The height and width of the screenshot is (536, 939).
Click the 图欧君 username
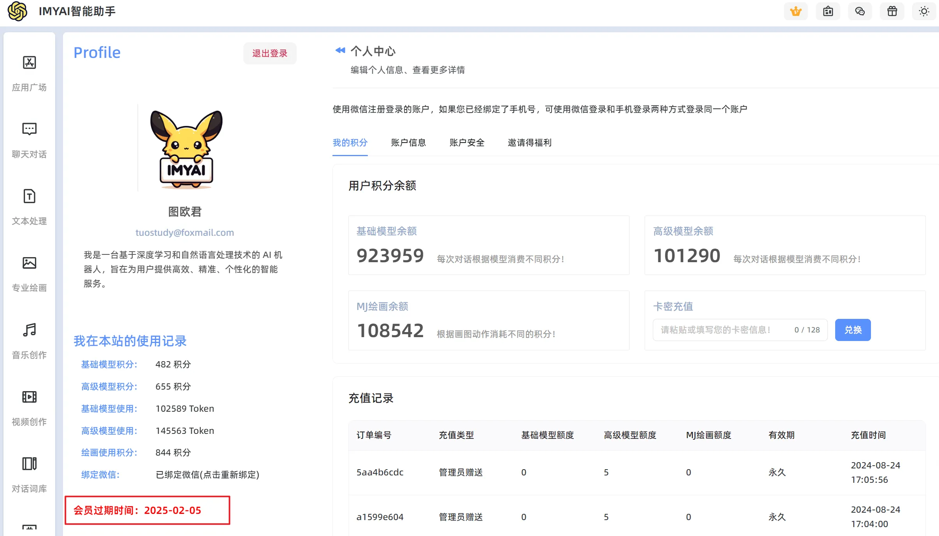(x=185, y=212)
